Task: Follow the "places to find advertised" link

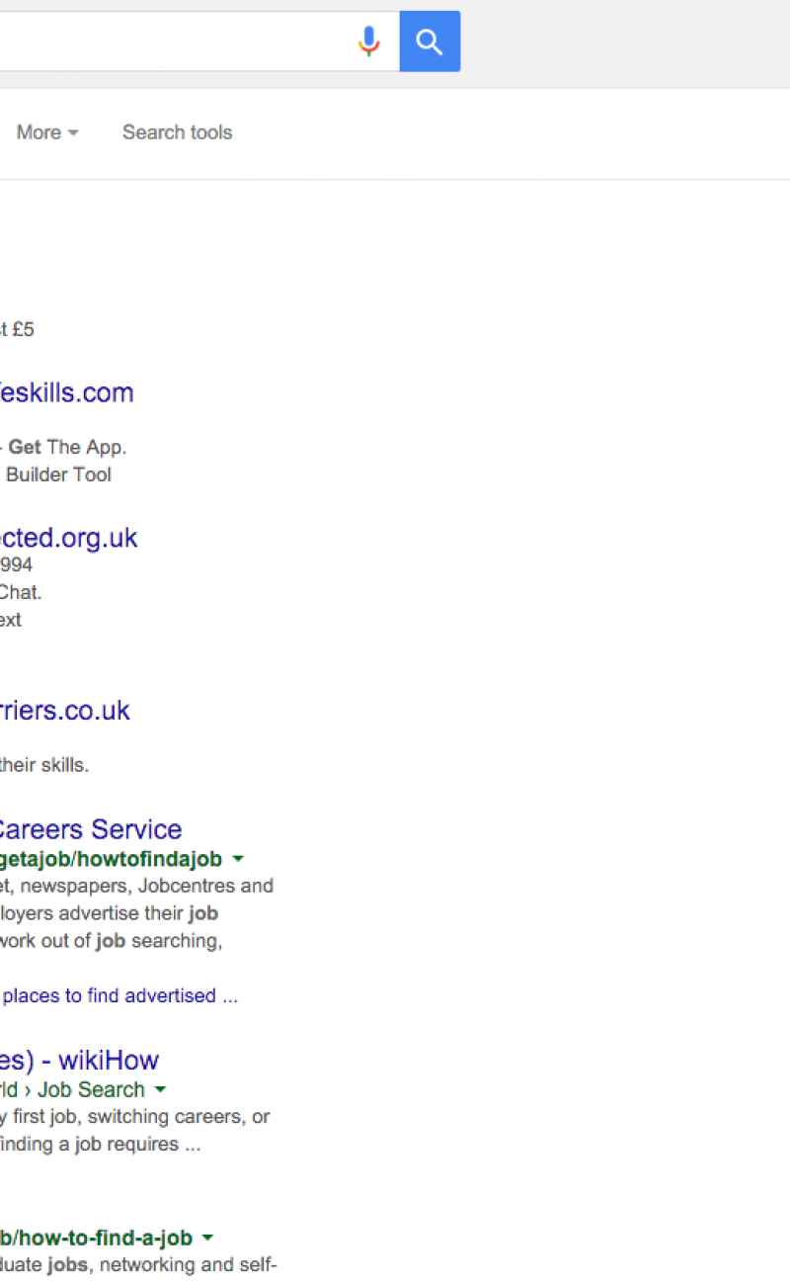Action: coord(118,995)
